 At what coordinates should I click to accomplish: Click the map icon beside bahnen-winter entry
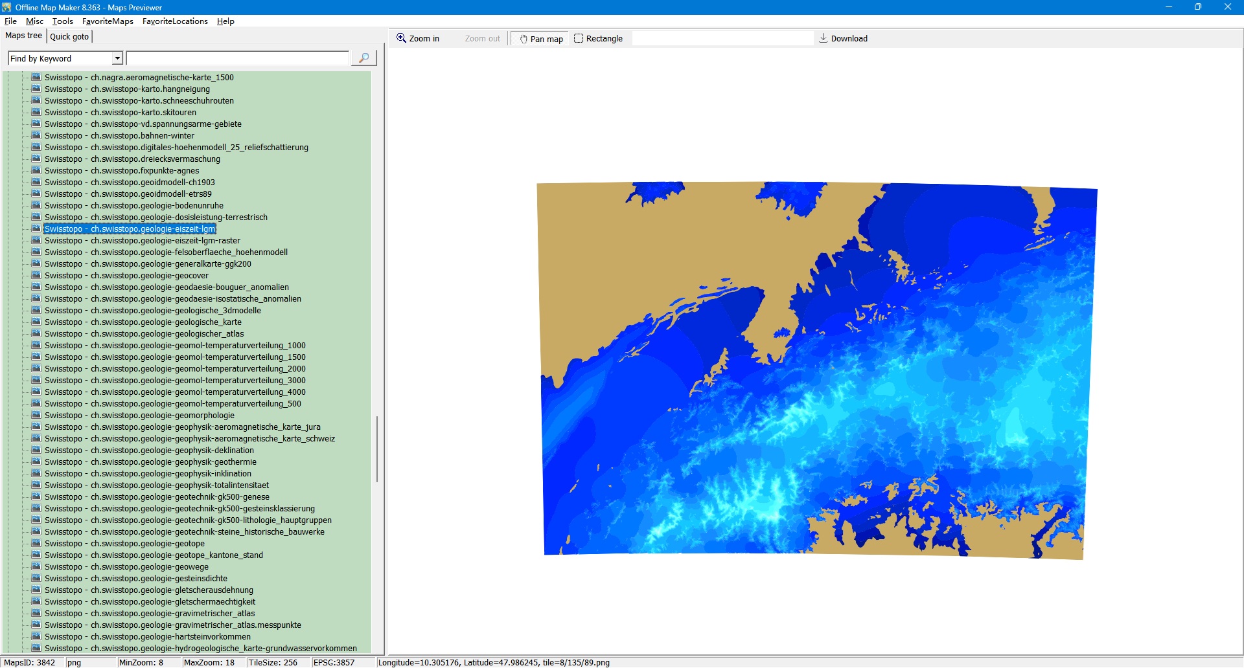37,135
